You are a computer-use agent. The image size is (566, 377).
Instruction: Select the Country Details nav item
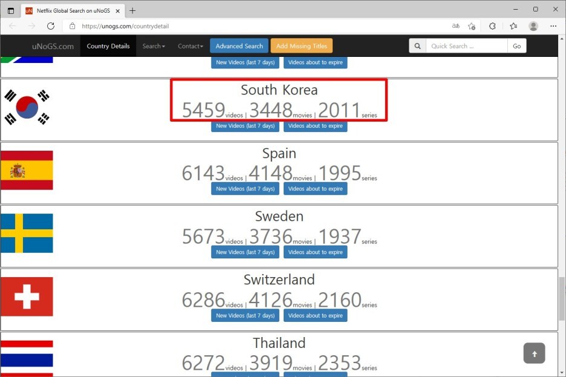tap(108, 46)
